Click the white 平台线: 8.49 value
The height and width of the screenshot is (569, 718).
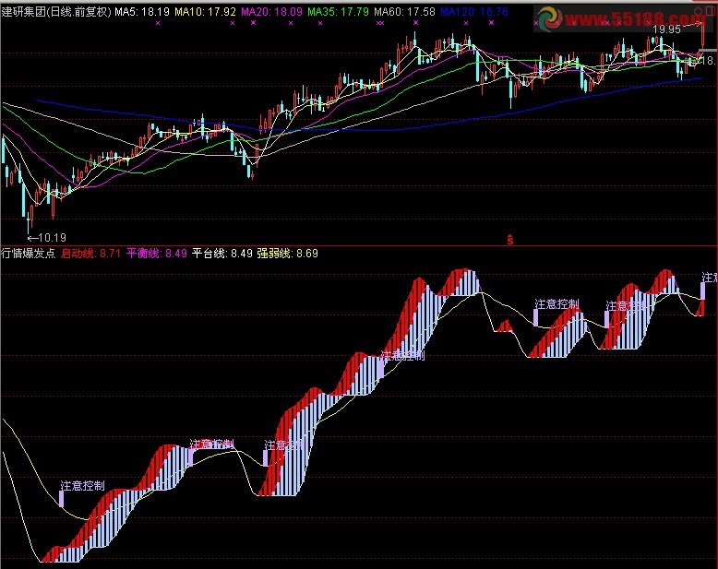pos(222,253)
